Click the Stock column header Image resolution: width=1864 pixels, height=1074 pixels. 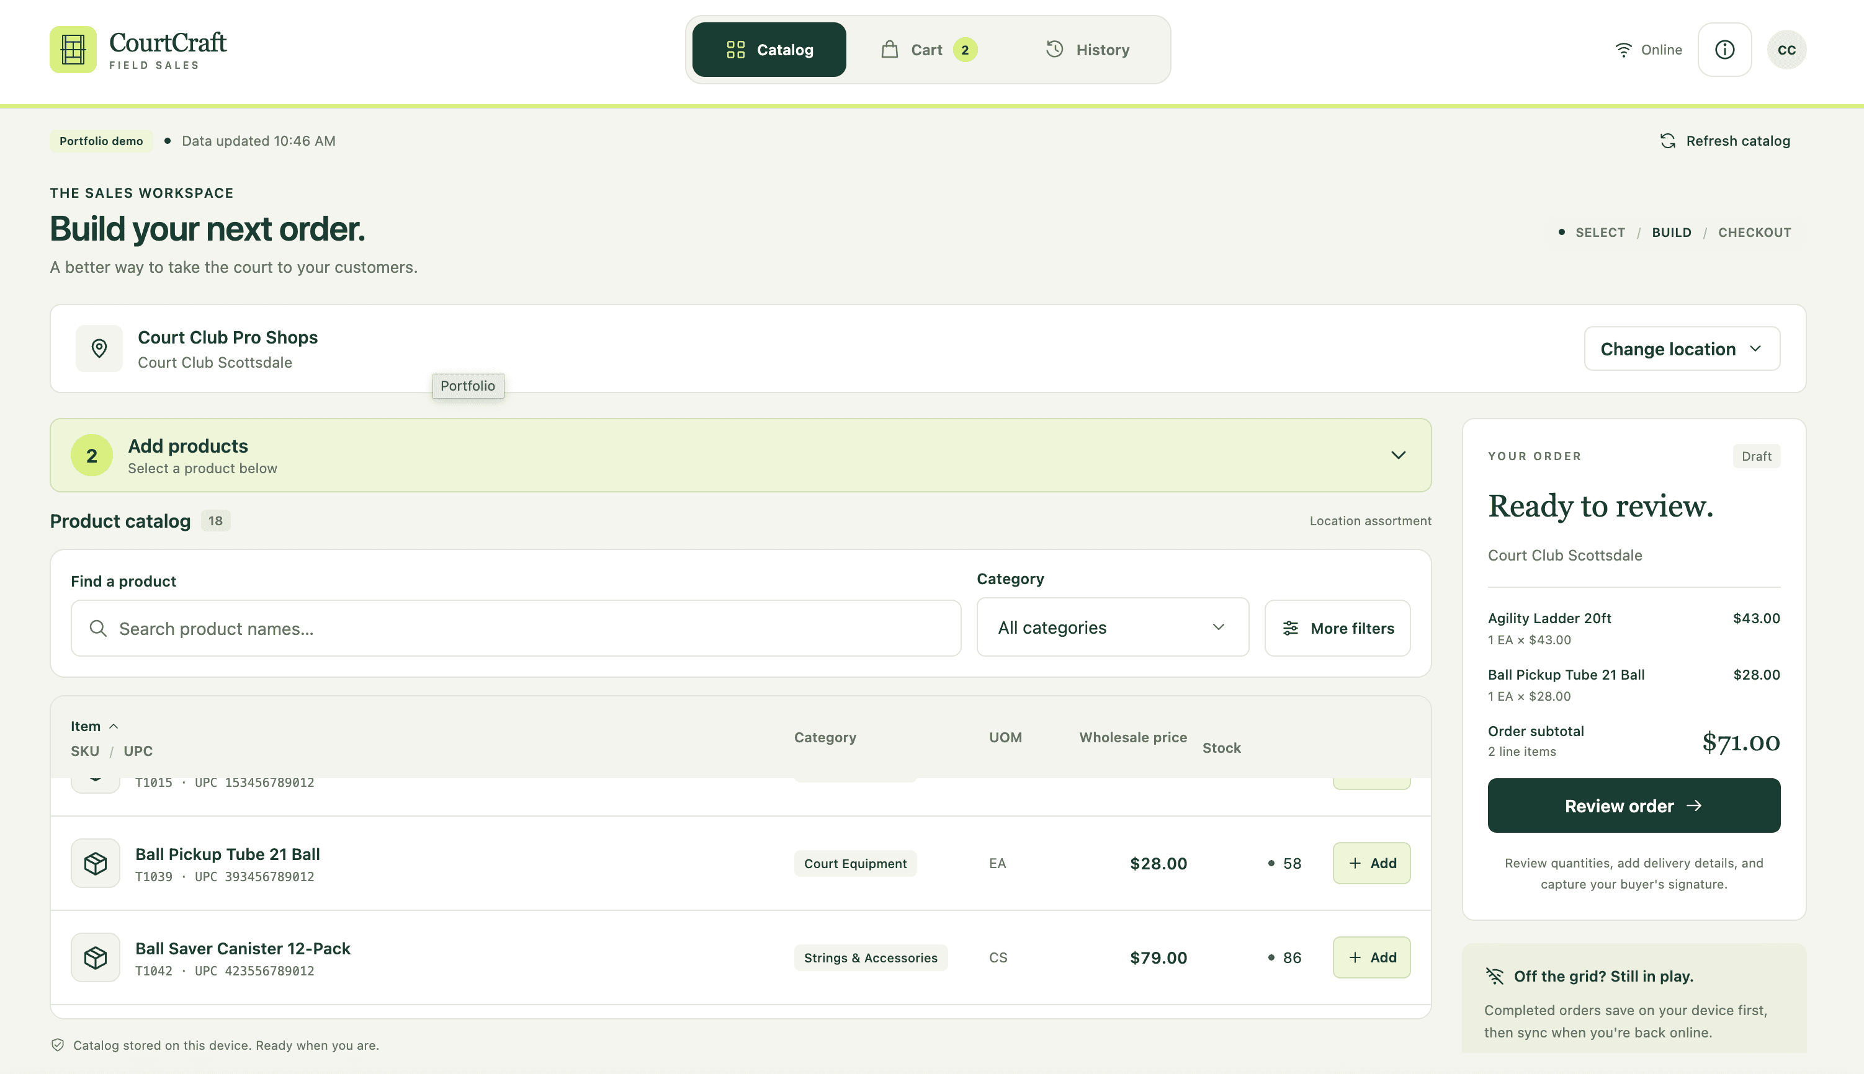click(1221, 747)
